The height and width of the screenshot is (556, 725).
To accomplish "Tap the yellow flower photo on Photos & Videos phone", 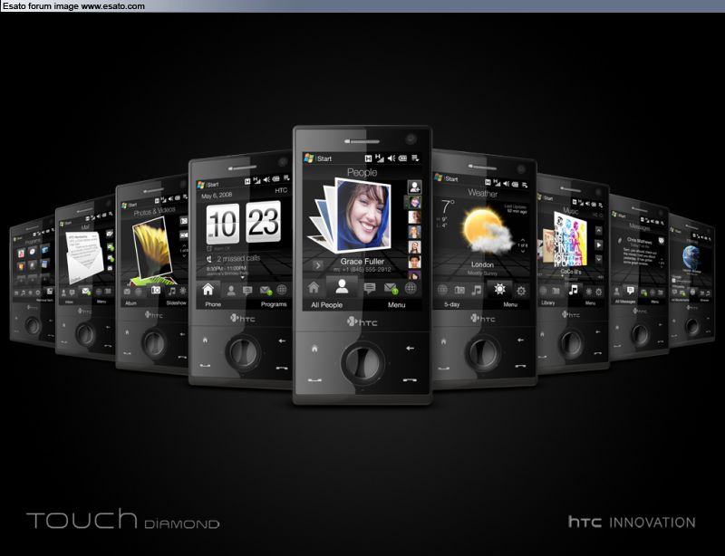I will (x=152, y=247).
